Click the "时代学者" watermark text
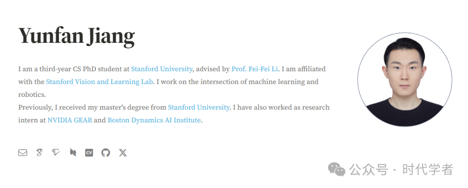 (428, 169)
